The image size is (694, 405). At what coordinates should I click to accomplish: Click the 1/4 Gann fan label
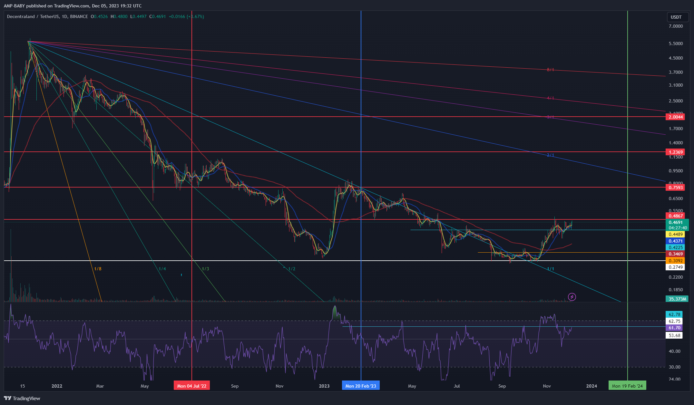point(162,269)
